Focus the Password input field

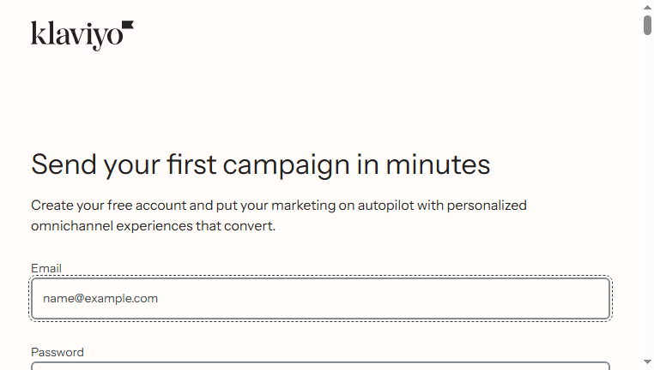tap(321, 367)
